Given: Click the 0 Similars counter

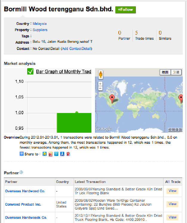Looking at the screenshot, I should [165, 35].
